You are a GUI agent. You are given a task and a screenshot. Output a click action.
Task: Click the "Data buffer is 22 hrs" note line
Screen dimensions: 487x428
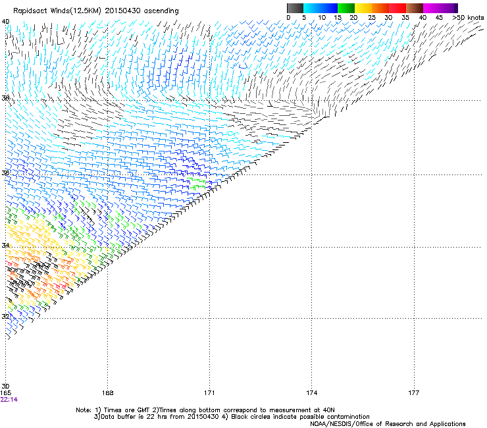(232, 417)
